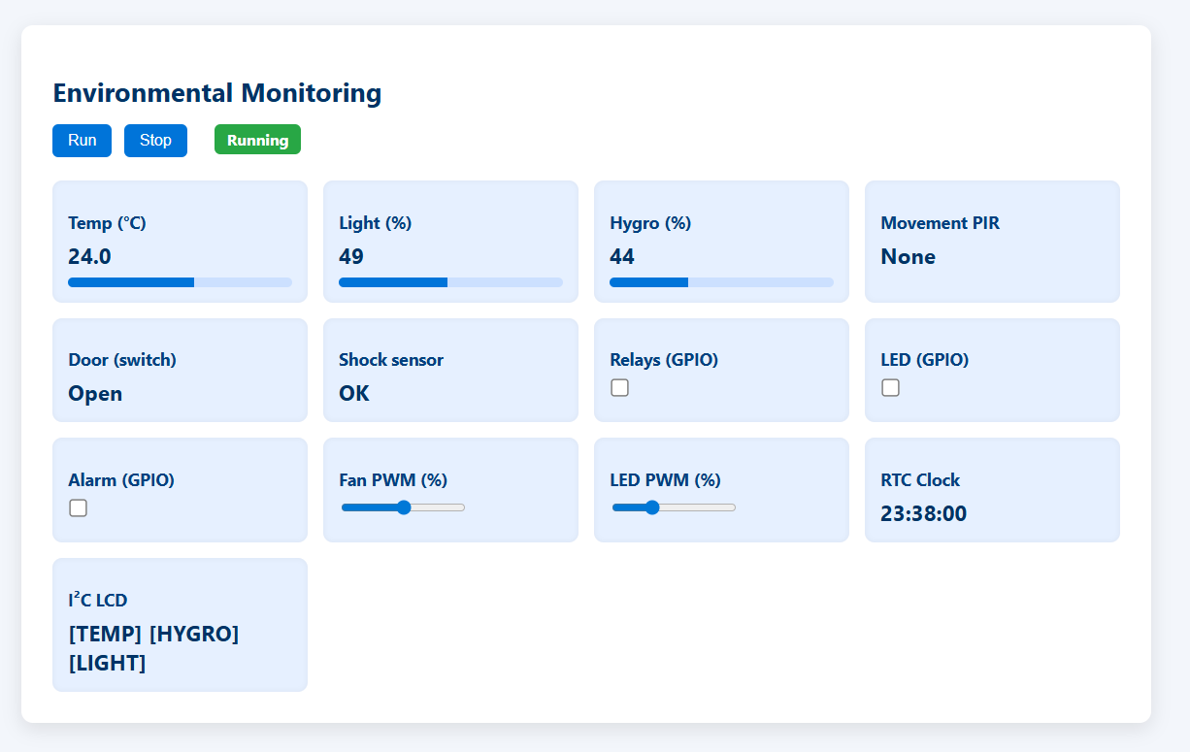Click the Temp progress bar
The width and height of the screenshot is (1190, 752).
(180, 282)
